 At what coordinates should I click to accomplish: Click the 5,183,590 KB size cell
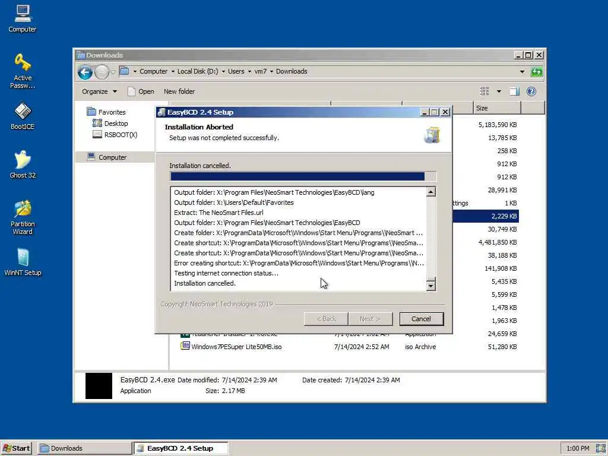(498, 125)
